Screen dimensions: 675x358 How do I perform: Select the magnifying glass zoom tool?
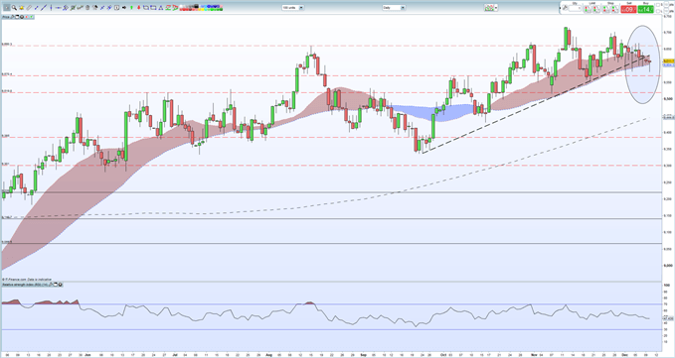click(x=14, y=8)
